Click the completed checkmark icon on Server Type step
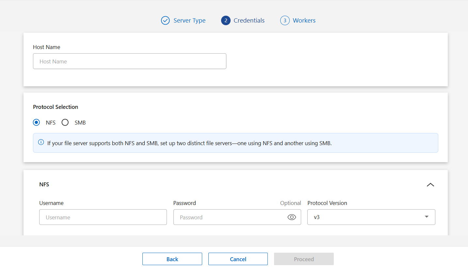468x271 pixels. [166, 20]
